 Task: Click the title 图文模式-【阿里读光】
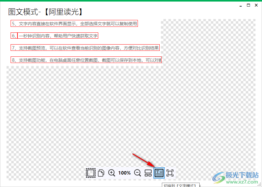coord(46,12)
